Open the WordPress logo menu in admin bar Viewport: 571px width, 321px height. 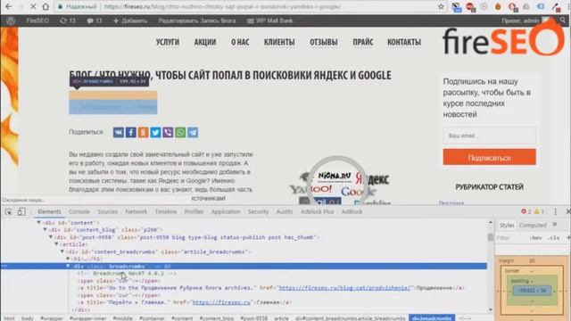(11, 21)
